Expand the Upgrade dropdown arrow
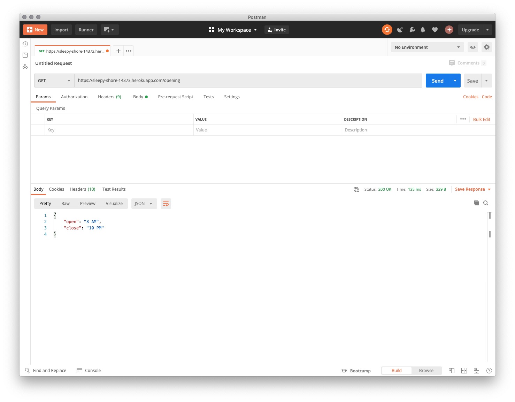Image resolution: width=515 pixels, height=402 pixels. [487, 30]
